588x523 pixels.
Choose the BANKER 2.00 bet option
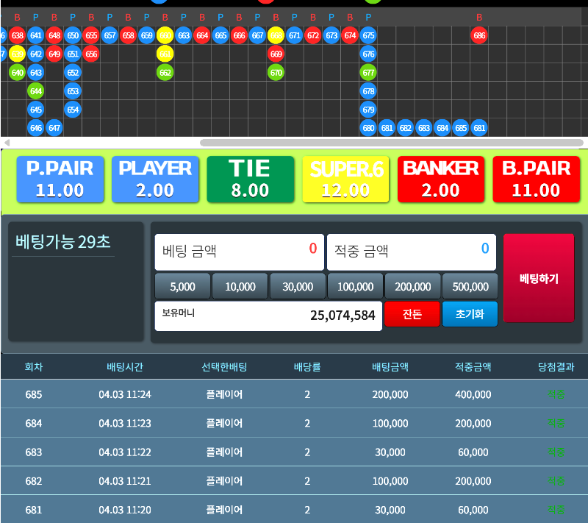click(441, 179)
